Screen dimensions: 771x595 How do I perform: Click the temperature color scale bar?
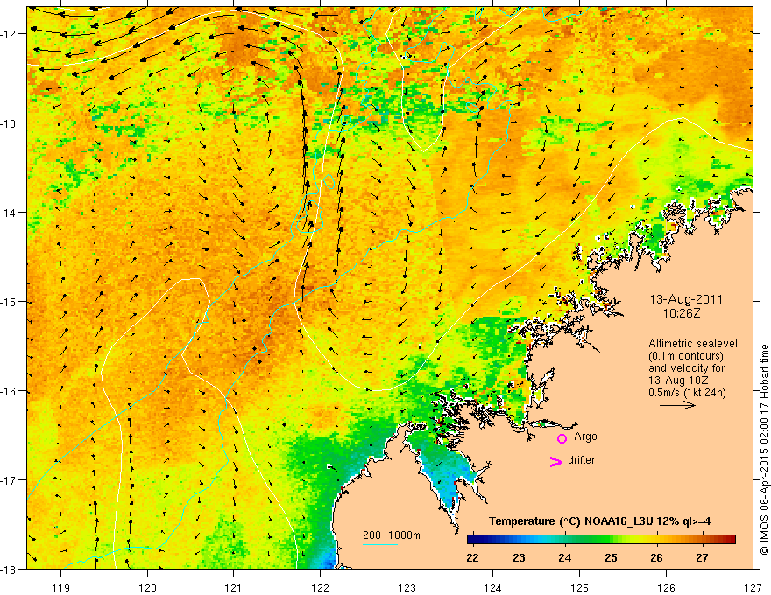[x=601, y=540]
